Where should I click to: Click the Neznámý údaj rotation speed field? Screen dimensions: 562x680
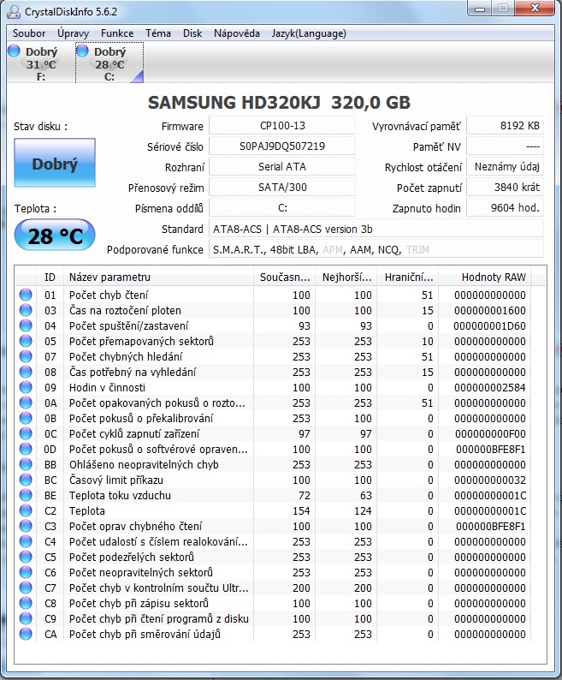(505, 167)
